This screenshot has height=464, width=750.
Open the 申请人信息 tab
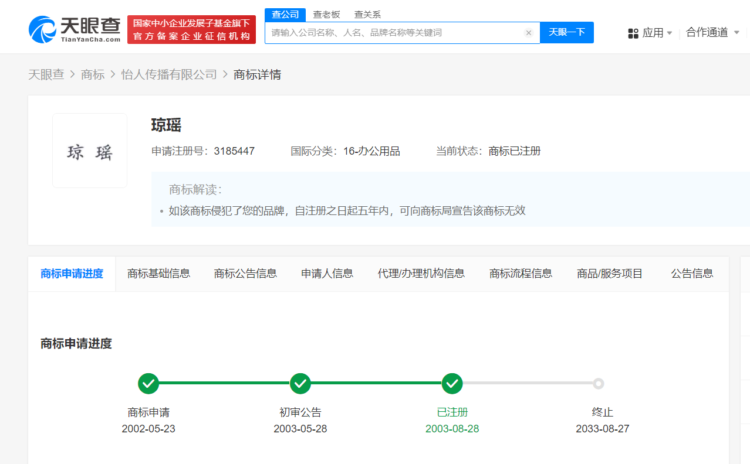pos(327,274)
